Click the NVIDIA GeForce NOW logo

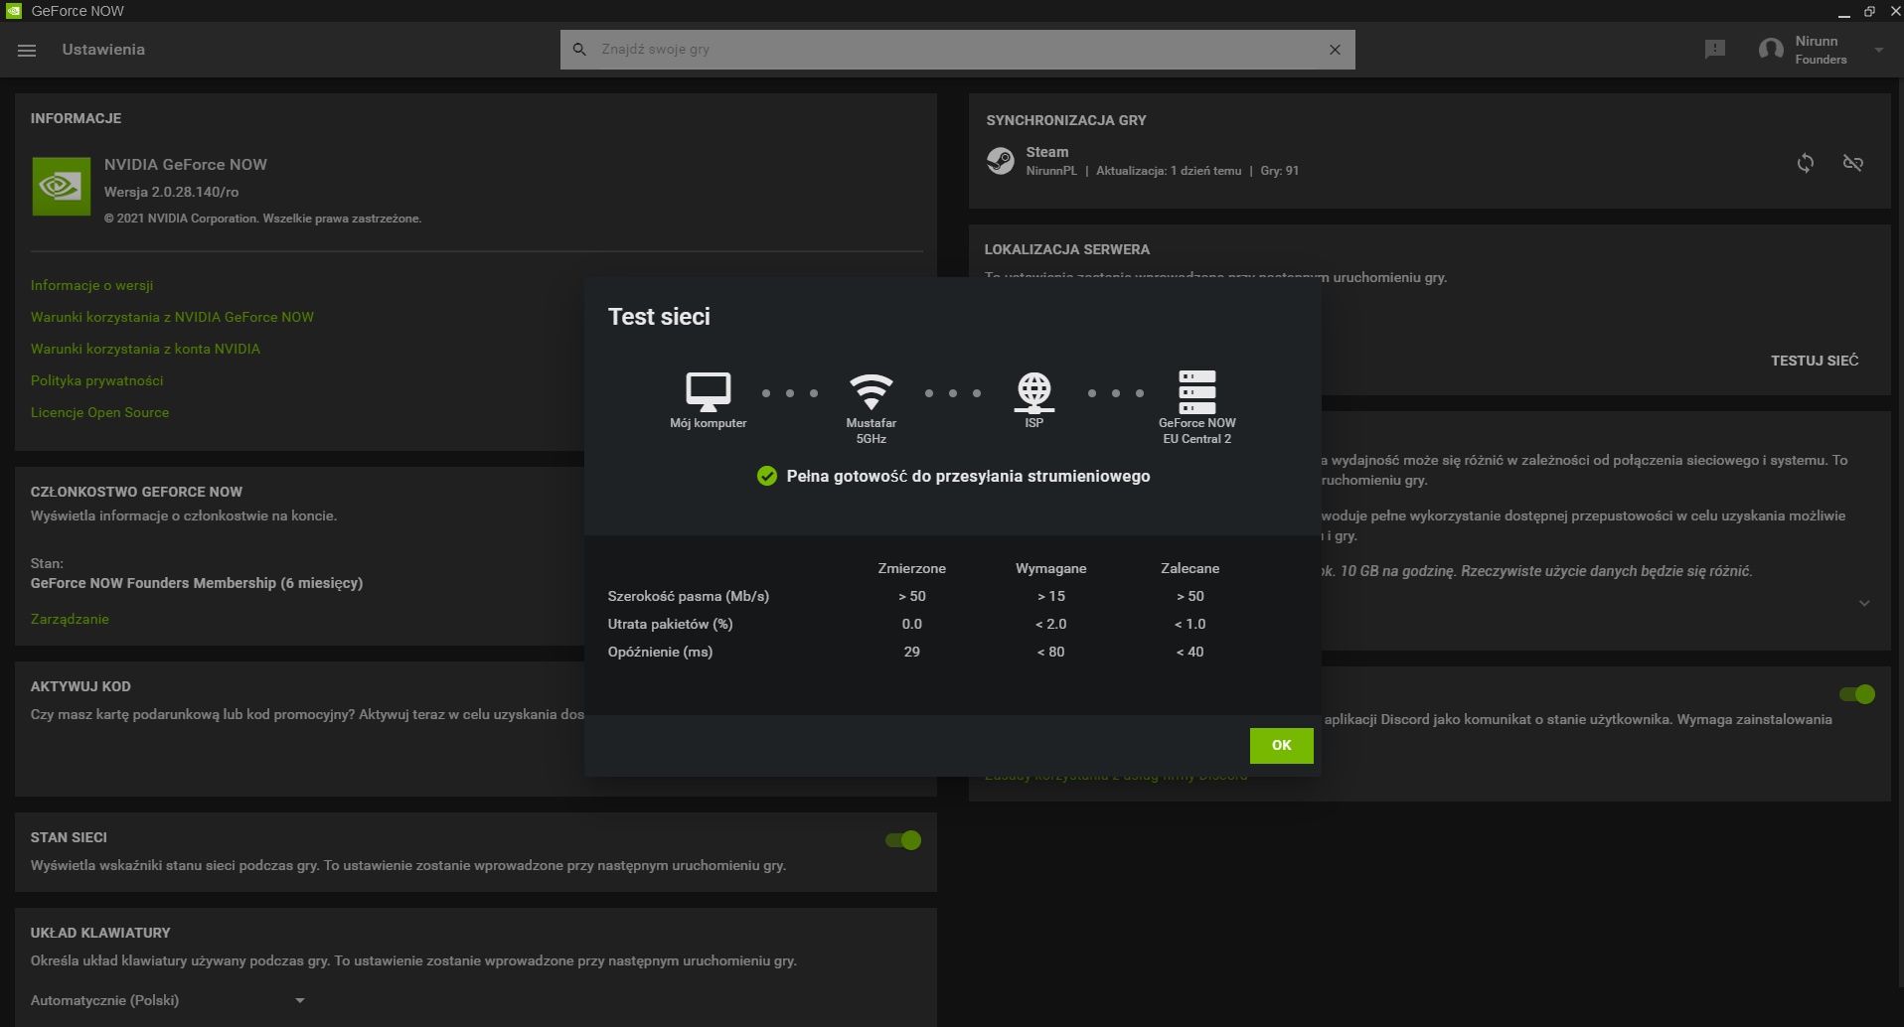pos(61,186)
